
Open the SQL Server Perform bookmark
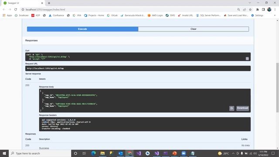coord(208,16)
